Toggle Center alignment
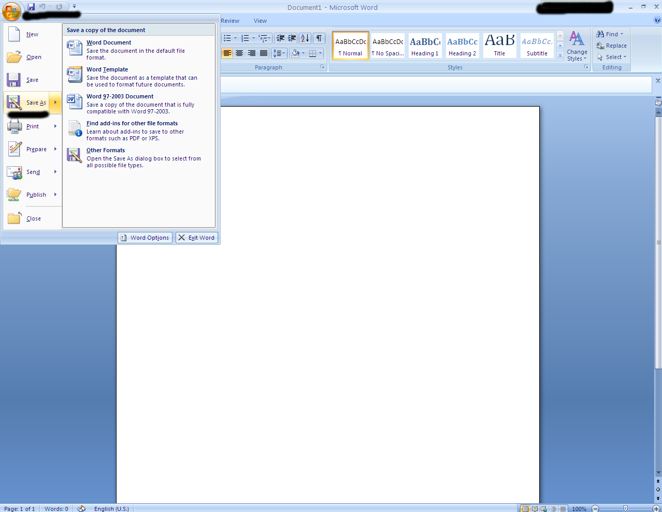The image size is (662, 512). 239,53
